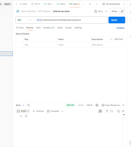Image resolution: width=131 pixels, height=147 pixels.
Task: Open the No environment selector
Action: [x=114, y=4]
